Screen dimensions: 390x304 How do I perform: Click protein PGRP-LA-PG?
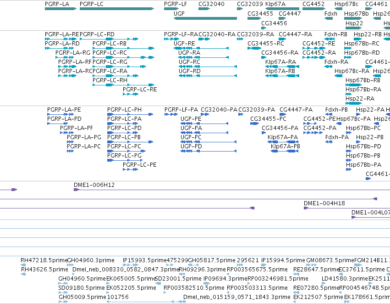pos(84,137)
